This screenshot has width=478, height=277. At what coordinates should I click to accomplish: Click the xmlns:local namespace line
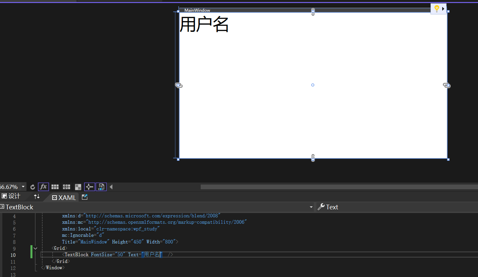coord(111,229)
